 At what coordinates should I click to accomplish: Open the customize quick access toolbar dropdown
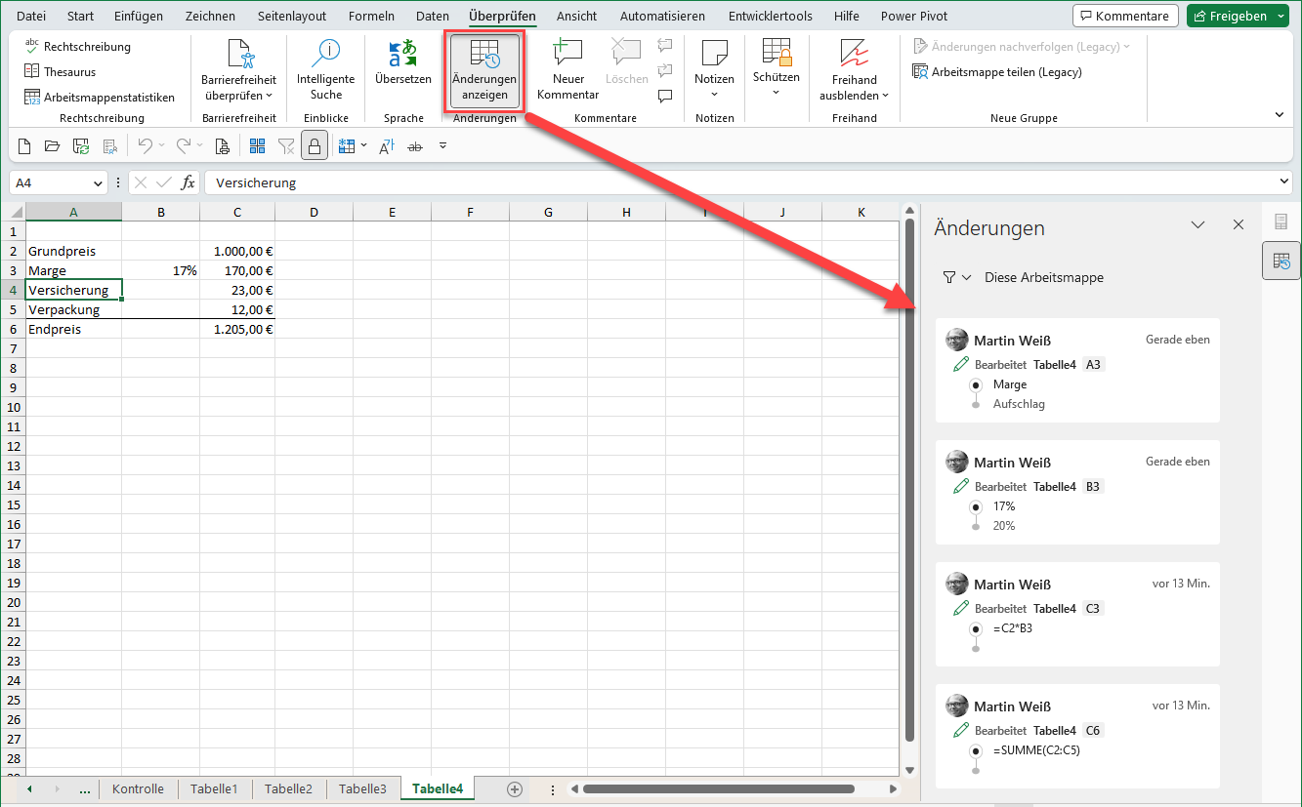(442, 146)
